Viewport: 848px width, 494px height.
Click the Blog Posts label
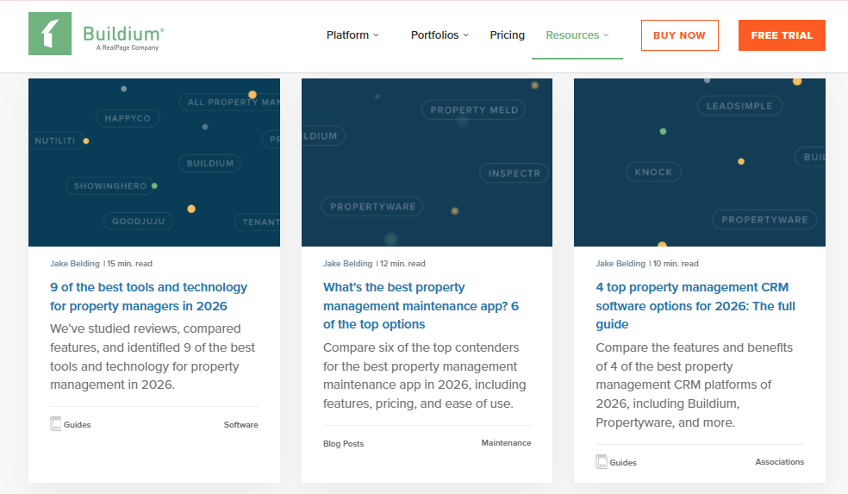343,444
